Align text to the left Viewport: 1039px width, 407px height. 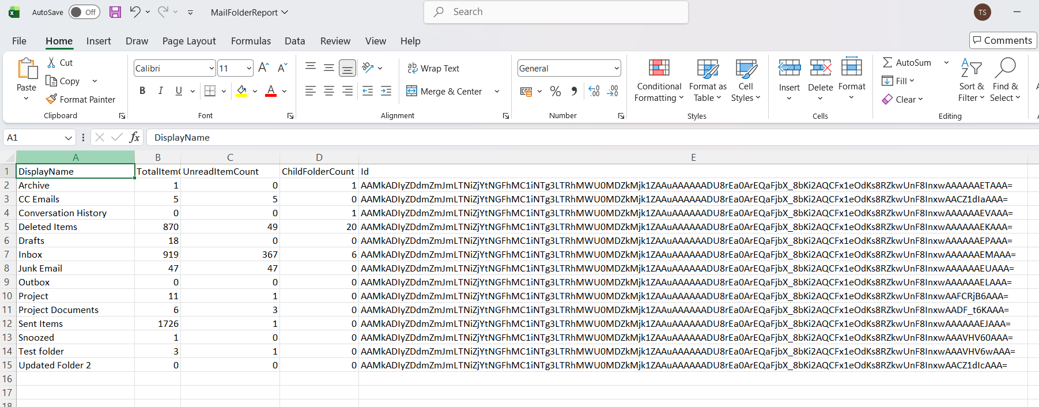click(311, 91)
